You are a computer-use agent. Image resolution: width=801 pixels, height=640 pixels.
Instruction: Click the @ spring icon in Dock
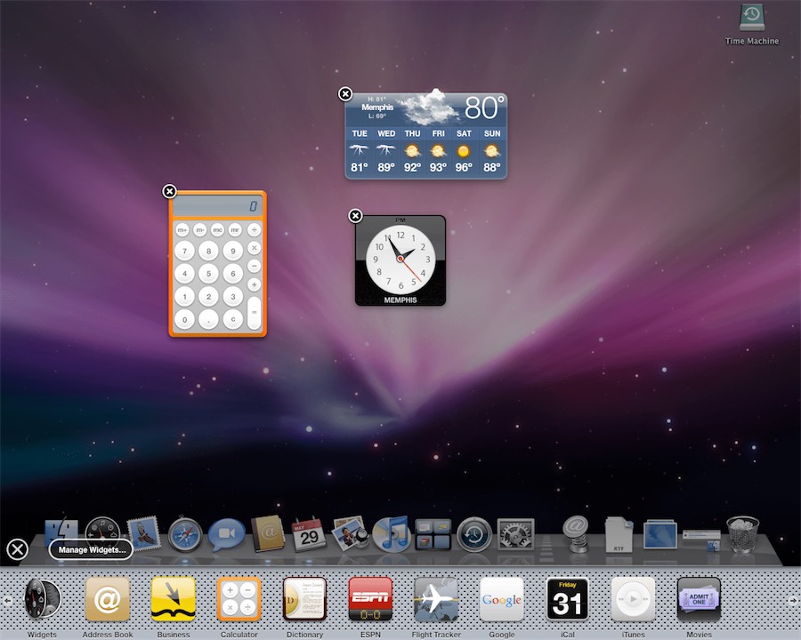(x=576, y=533)
